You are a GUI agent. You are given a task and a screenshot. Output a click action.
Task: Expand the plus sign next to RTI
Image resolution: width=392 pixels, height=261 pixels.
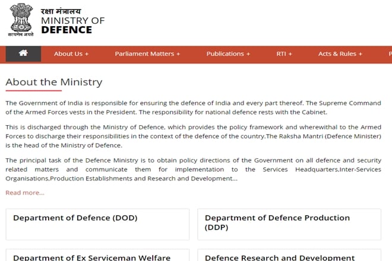[x=290, y=54]
